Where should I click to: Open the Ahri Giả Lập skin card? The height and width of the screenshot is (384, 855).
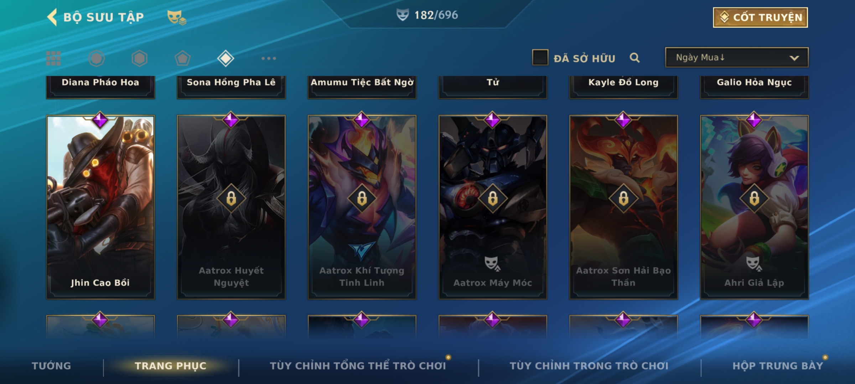click(x=754, y=207)
